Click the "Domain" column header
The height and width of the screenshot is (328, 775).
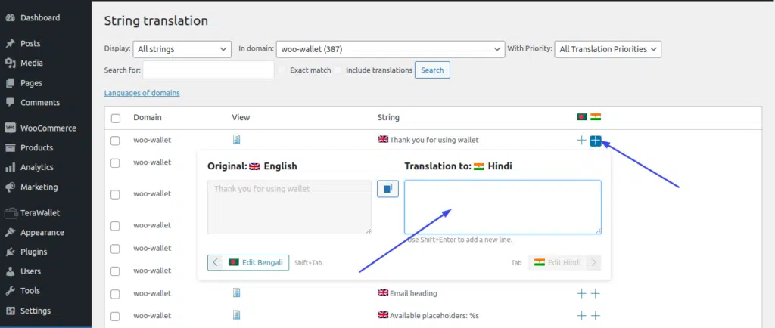[148, 117]
